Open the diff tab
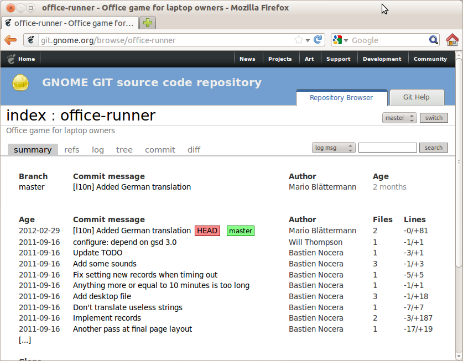The width and height of the screenshot is (463, 361). pos(194,150)
